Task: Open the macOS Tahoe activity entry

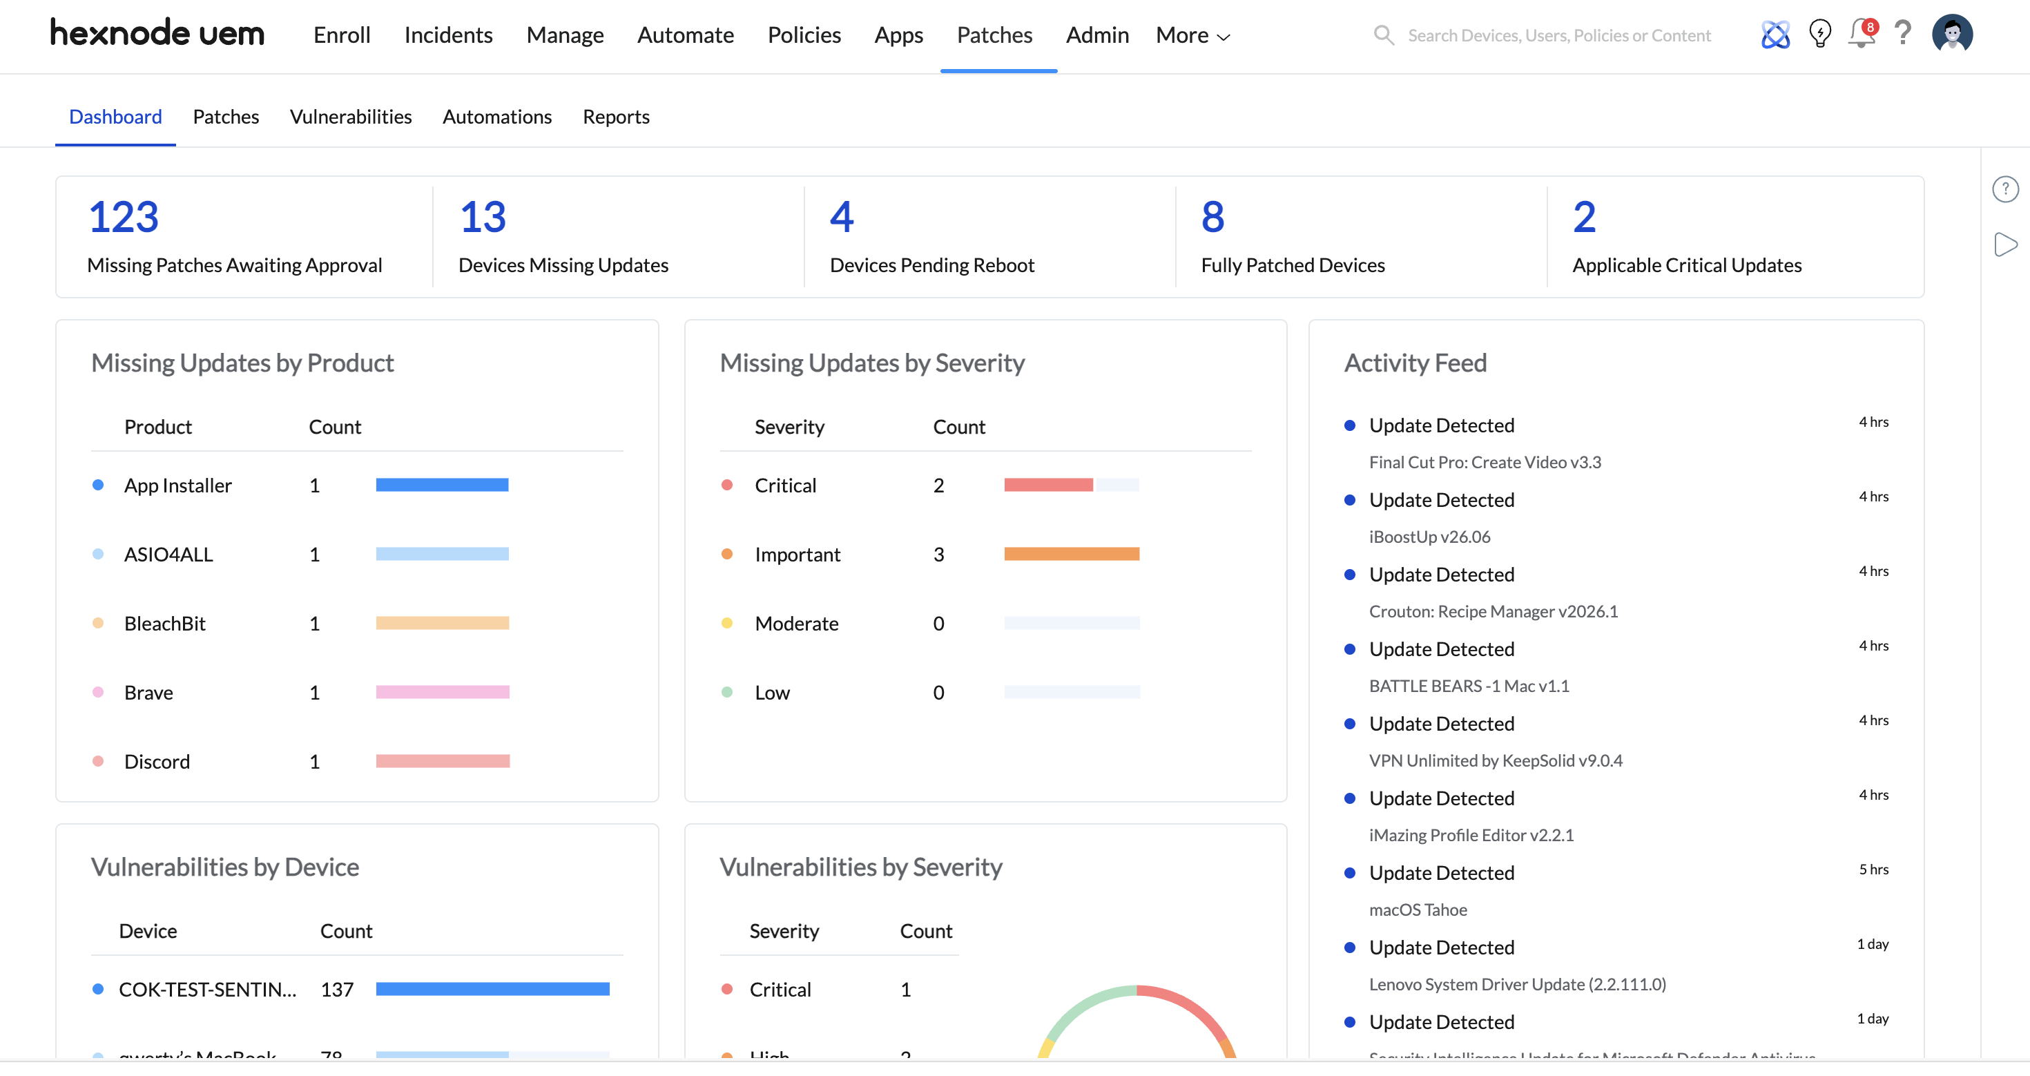Action: pyautogui.click(x=1418, y=910)
